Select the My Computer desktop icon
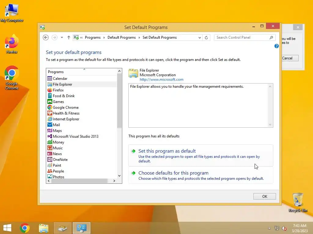This screenshot has width=313, height=234. click(12, 13)
